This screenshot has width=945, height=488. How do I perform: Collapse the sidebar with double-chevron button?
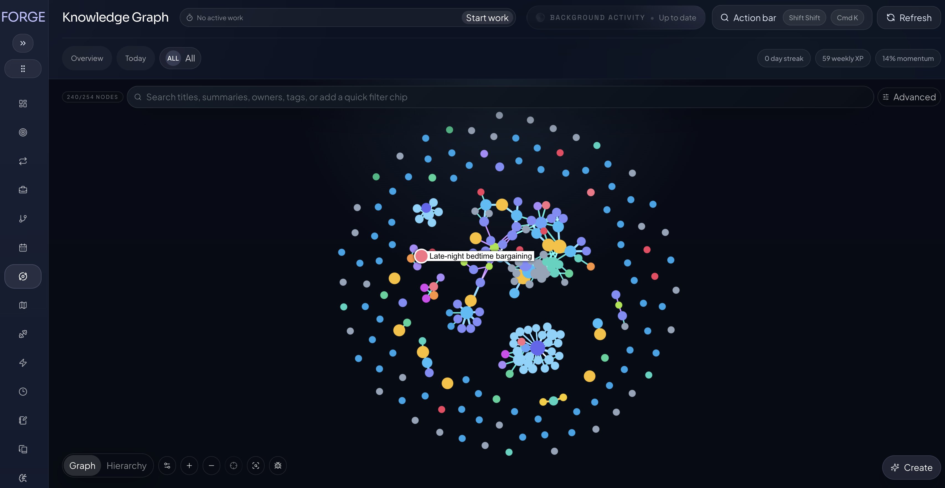click(23, 43)
